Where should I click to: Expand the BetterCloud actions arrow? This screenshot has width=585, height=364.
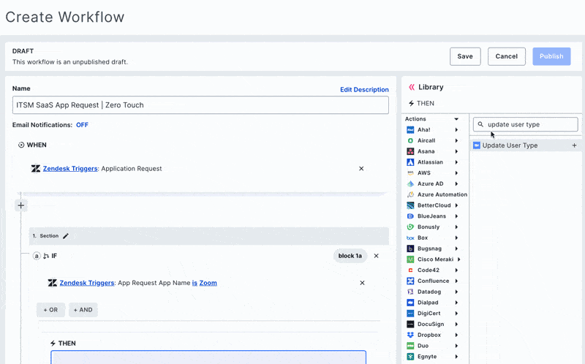[x=456, y=205]
